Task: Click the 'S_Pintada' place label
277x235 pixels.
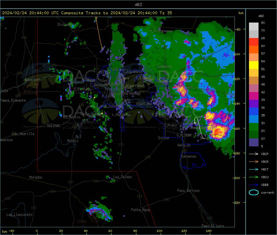Action: point(82,89)
